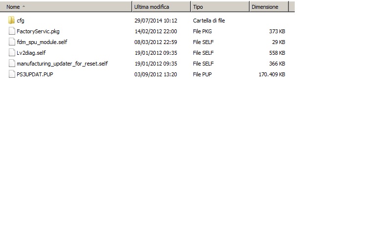Click the manufacturing_updater_for_reset.self file icon
The image size is (376, 225).
click(12, 64)
